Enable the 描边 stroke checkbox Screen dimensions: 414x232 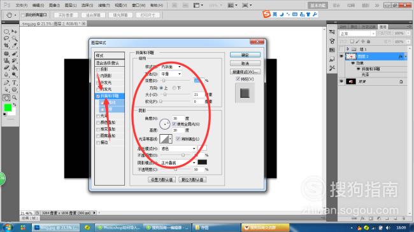pos(98,142)
